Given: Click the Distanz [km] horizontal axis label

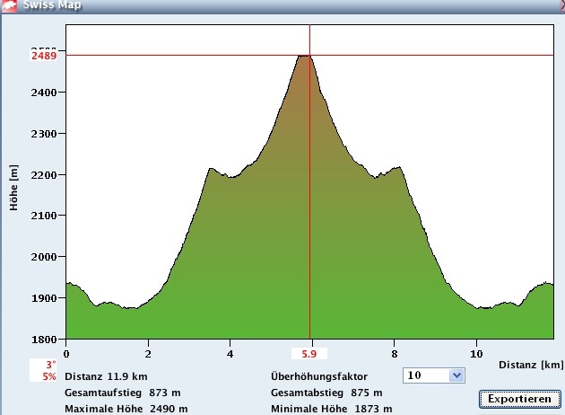Looking at the screenshot, I should (x=531, y=364).
